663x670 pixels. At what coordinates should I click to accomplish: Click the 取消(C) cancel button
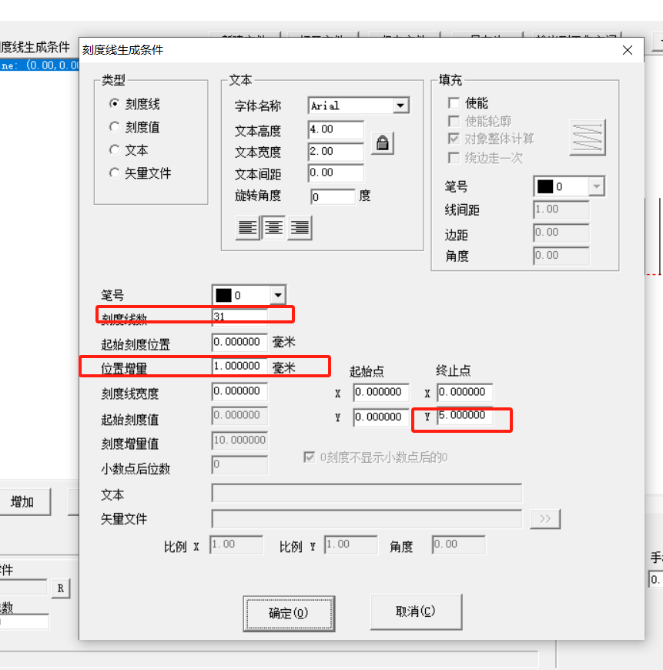416,611
